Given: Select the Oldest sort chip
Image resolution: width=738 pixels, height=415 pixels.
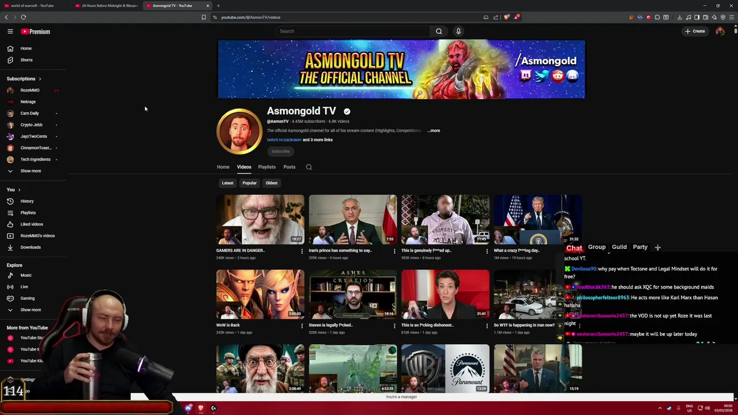Looking at the screenshot, I should click(272, 183).
